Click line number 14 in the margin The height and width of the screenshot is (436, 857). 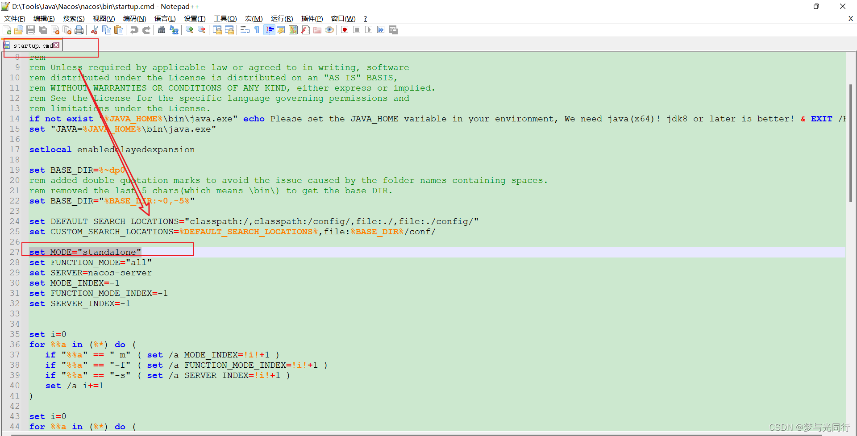[x=15, y=119]
